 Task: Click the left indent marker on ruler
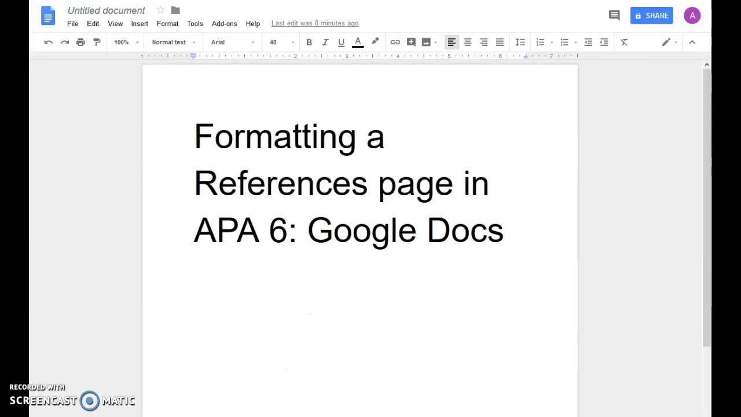click(x=193, y=56)
